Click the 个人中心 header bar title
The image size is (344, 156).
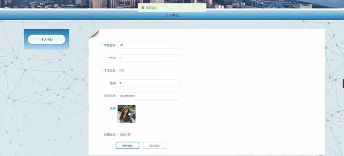click(172, 15)
